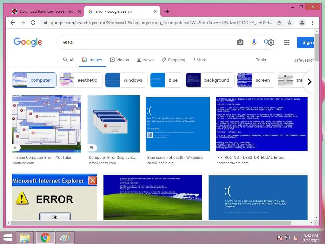Select the Images tab
This screenshot has height=244, width=325.
click(x=92, y=60)
